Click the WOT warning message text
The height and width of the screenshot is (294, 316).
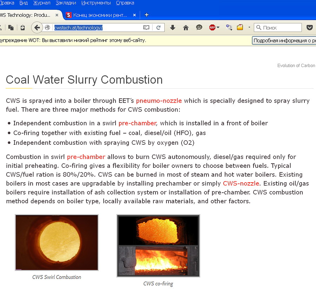click(73, 40)
